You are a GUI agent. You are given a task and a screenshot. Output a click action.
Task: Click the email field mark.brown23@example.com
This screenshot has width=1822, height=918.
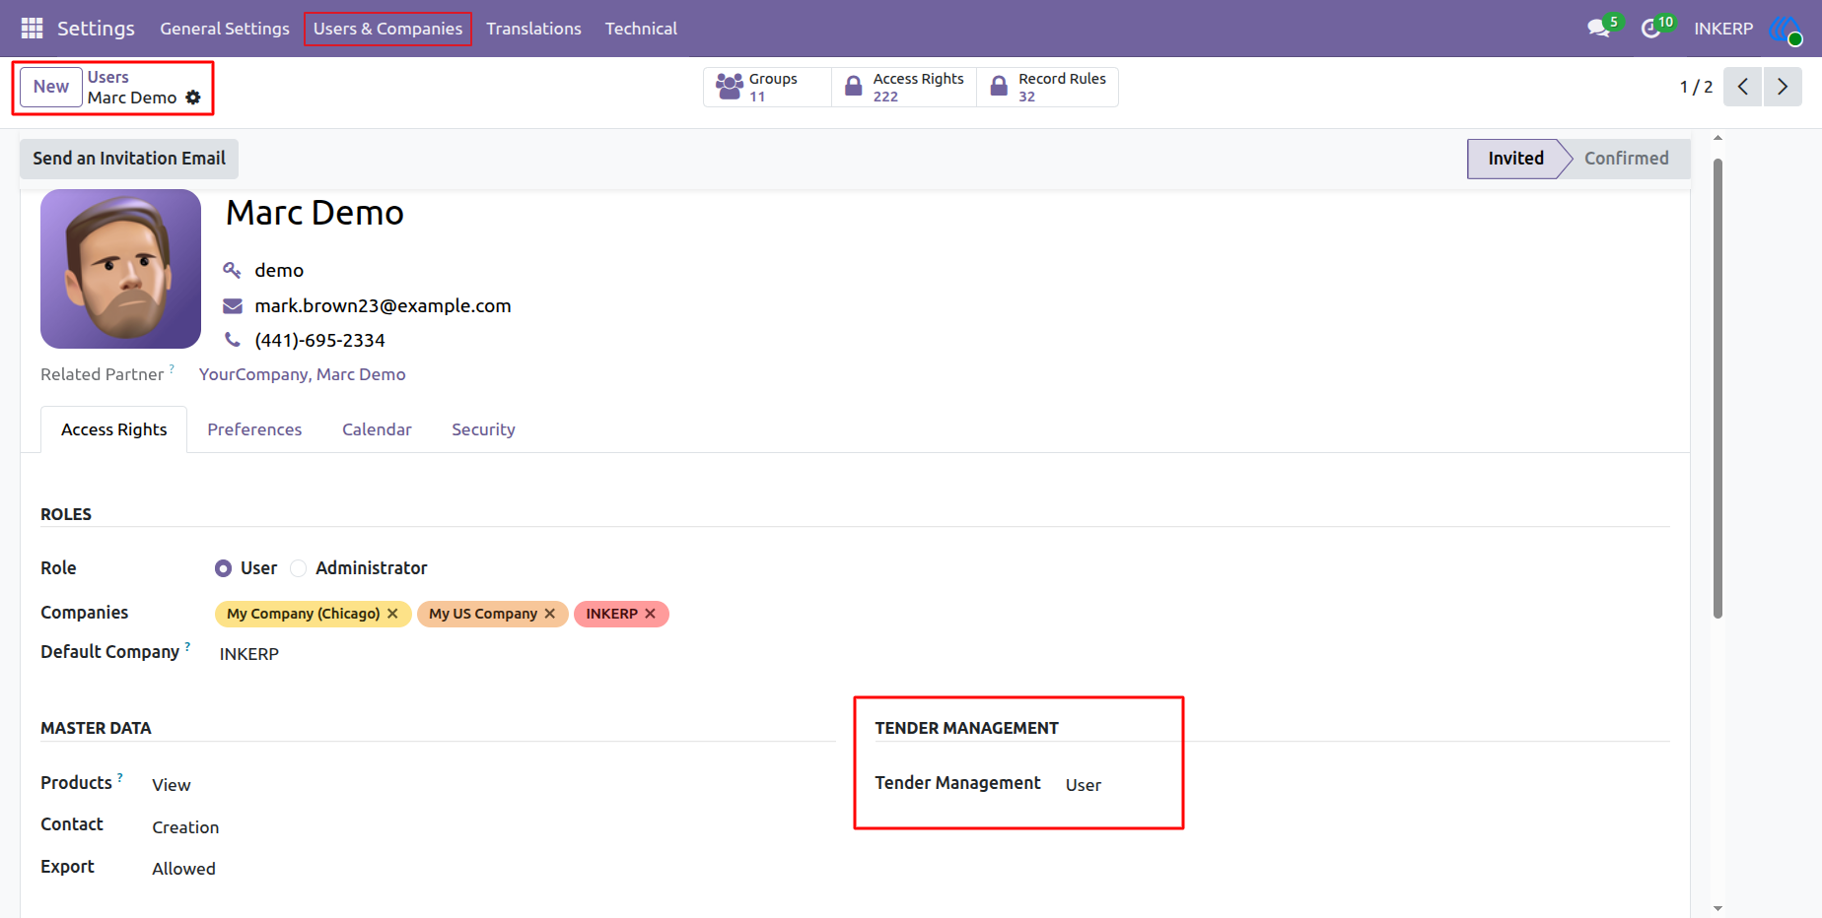point(383,305)
